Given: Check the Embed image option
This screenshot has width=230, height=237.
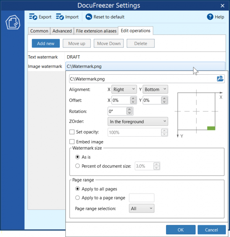Looking at the screenshot, I should [x=72, y=142].
